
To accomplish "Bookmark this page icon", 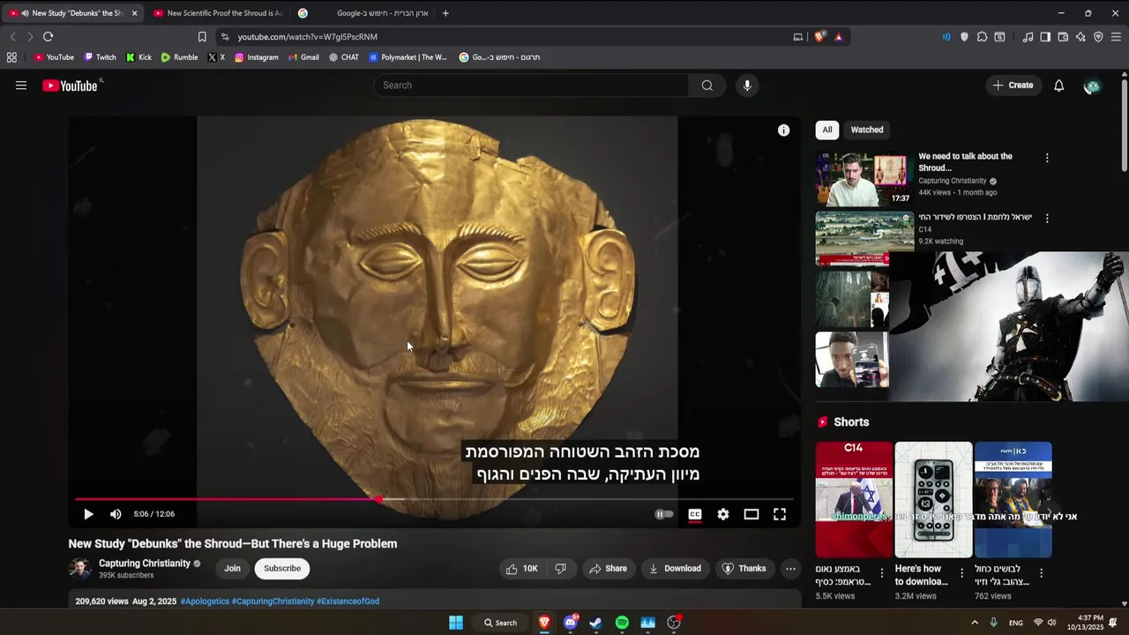I will coord(202,37).
